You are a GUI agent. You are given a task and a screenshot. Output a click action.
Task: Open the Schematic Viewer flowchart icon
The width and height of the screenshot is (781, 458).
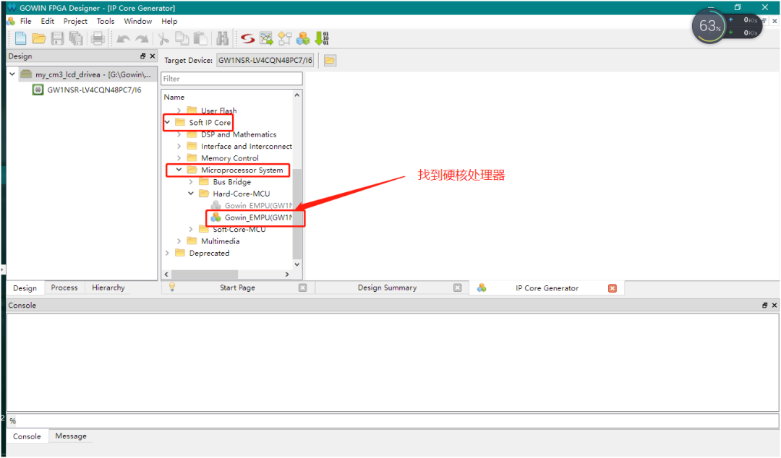pos(284,38)
